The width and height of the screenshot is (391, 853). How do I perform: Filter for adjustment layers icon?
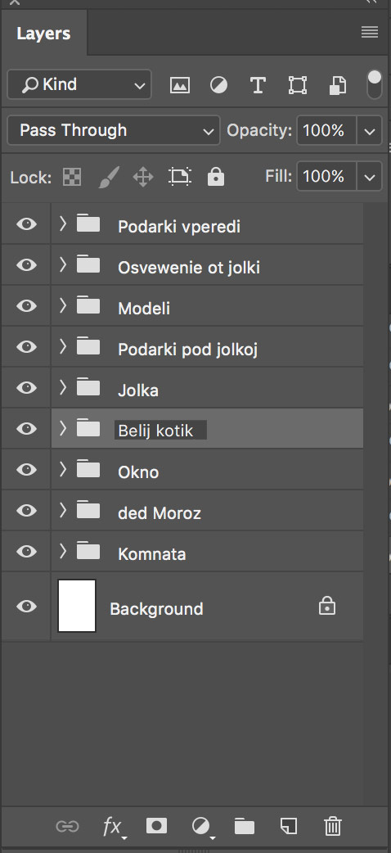(x=218, y=85)
